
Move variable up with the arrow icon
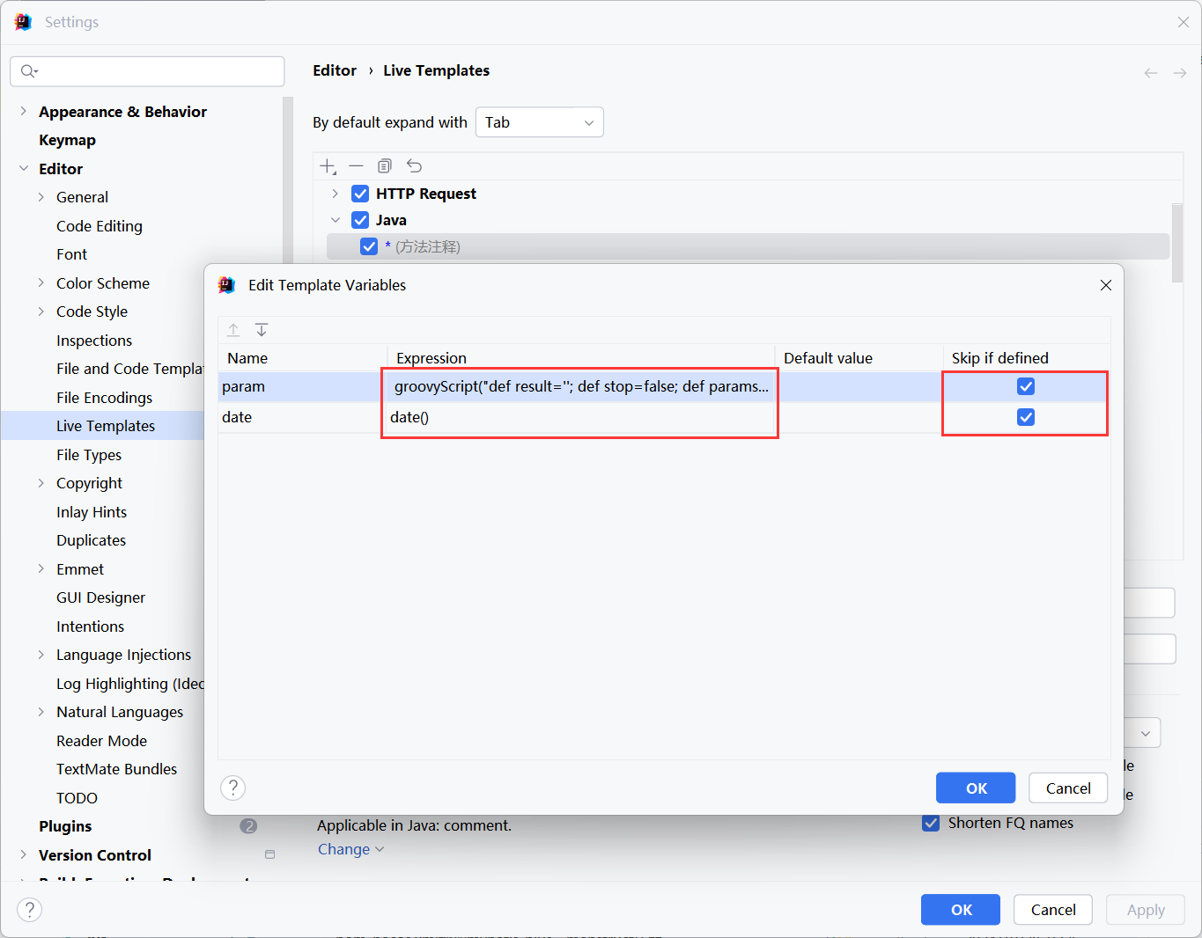pyautogui.click(x=233, y=330)
